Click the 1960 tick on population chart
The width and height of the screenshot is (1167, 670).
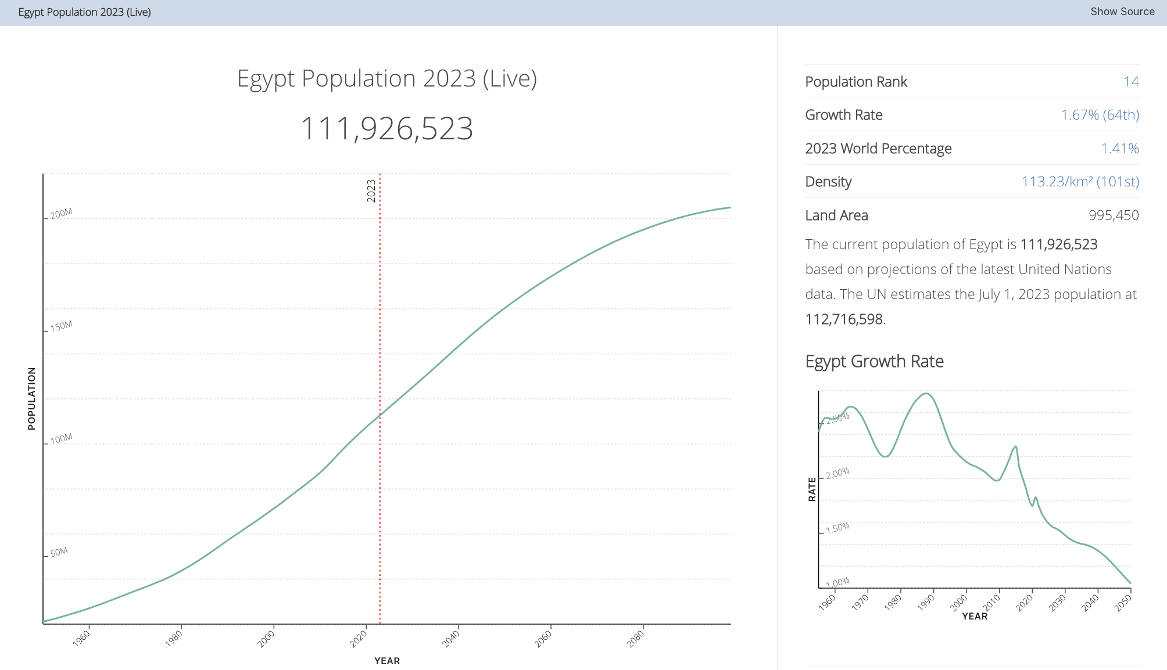point(82,638)
